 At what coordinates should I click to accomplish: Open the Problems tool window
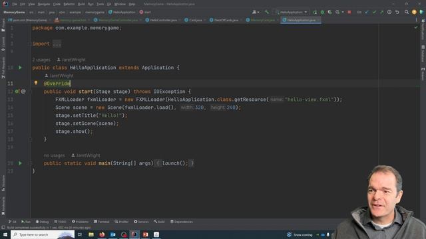tap(80, 222)
